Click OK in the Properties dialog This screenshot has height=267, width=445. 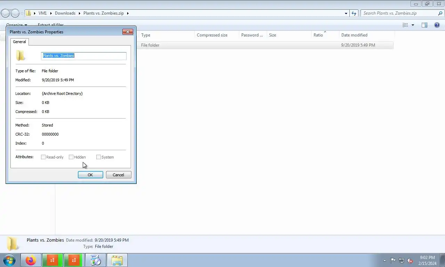(x=90, y=175)
